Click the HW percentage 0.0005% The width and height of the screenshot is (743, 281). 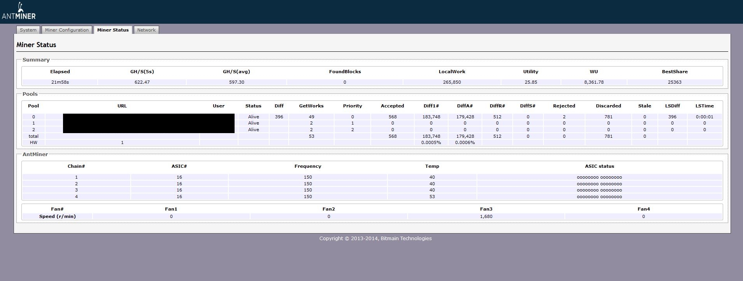pos(431,142)
